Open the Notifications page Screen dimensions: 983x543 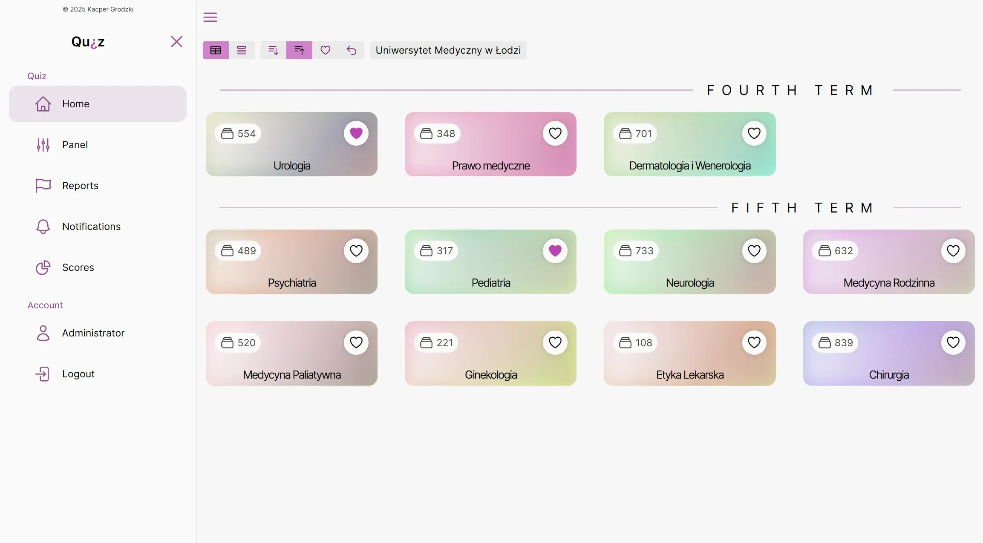click(x=91, y=227)
